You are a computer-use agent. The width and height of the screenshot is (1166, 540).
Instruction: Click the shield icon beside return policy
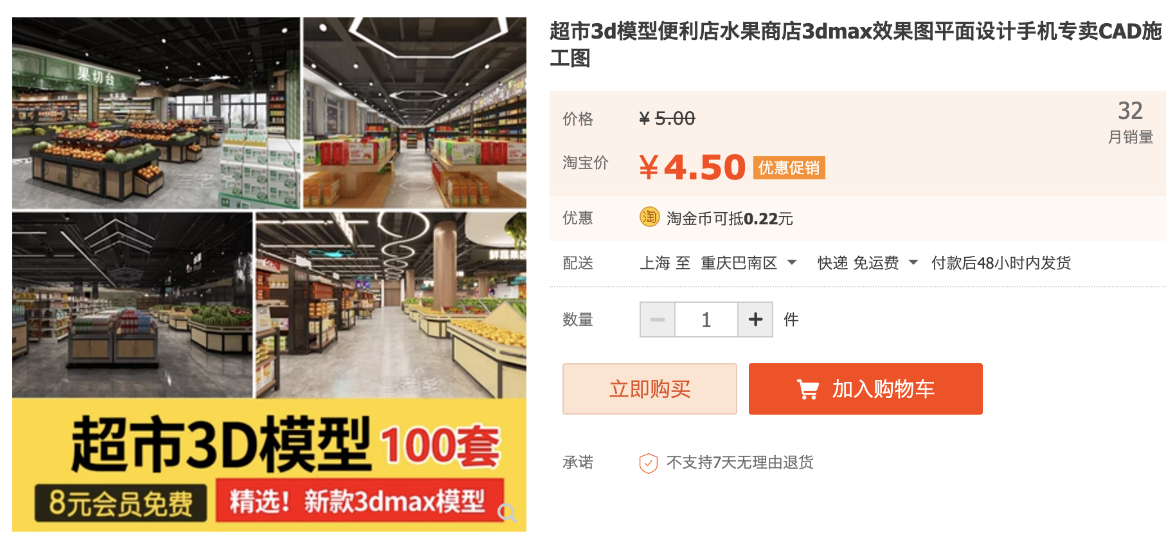pos(648,463)
